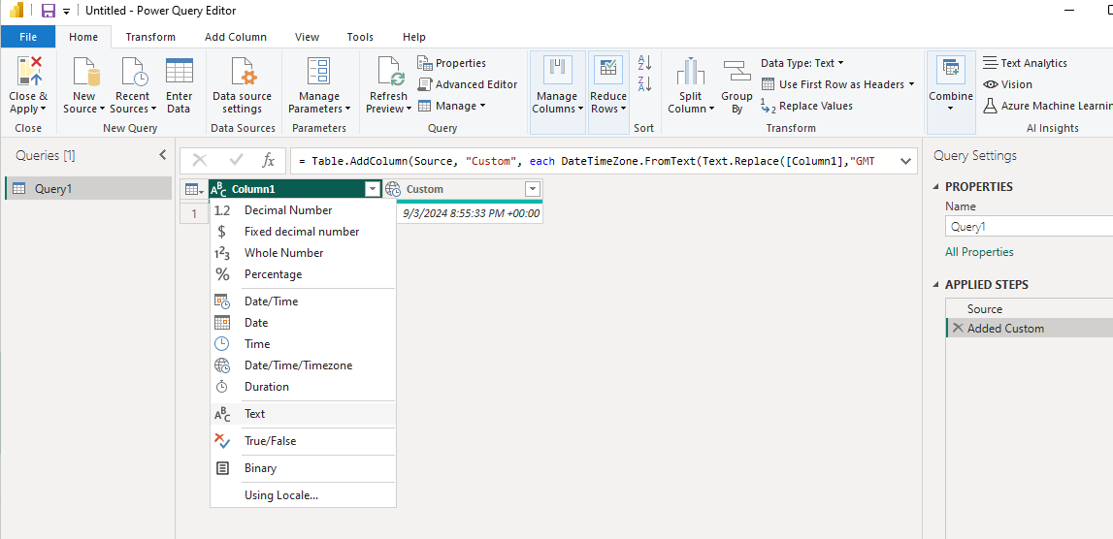Click the Combine icon
Viewport: 1113px width, 539px height.
tap(950, 70)
